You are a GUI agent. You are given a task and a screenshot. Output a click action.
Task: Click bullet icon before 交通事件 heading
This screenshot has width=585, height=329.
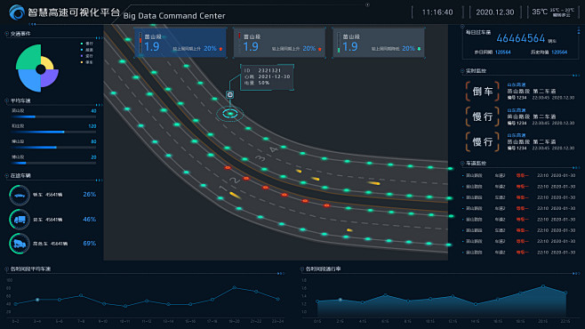(x=7, y=34)
